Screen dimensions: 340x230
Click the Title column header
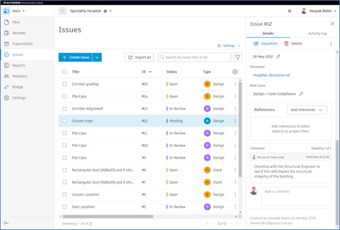click(x=75, y=72)
